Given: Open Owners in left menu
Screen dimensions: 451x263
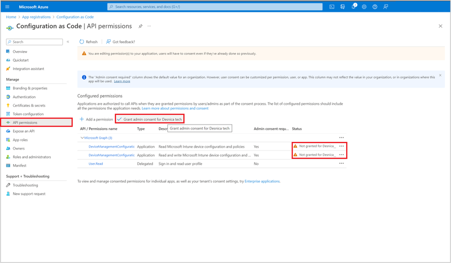Looking at the screenshot, I should click(x=19, y=149).
